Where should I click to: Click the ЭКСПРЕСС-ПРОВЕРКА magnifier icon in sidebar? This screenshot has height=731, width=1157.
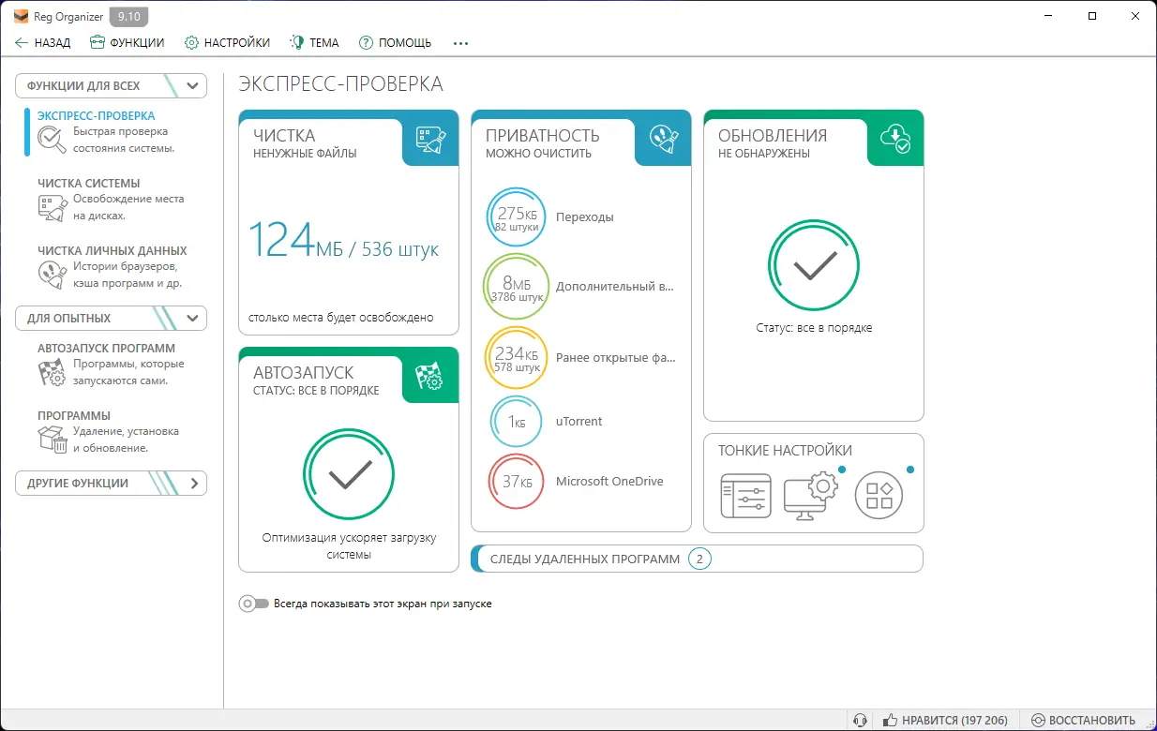[x=50, y=138]
